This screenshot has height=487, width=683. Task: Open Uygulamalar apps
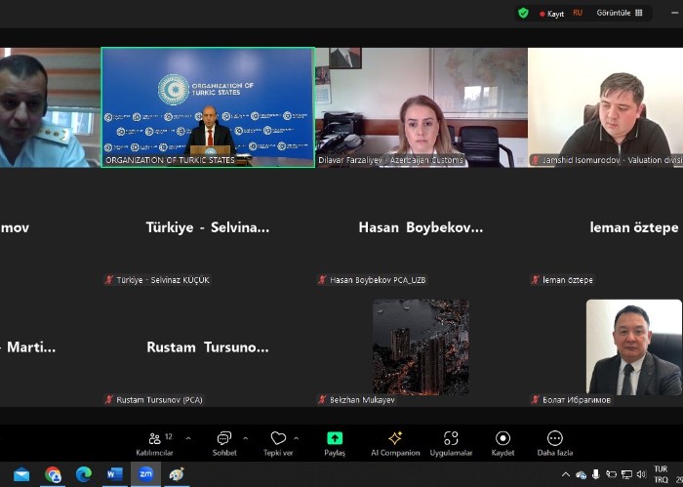click(x=451, y=440)
